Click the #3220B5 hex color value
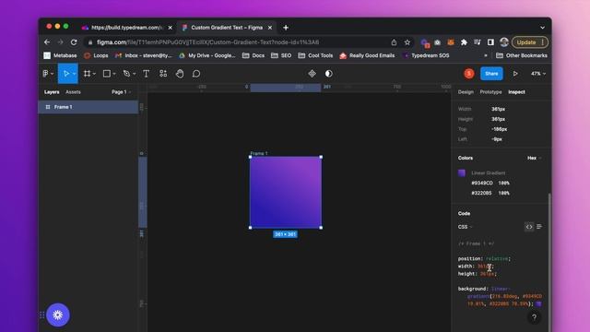This screenshot has height=332, width=590. [481, 193]
